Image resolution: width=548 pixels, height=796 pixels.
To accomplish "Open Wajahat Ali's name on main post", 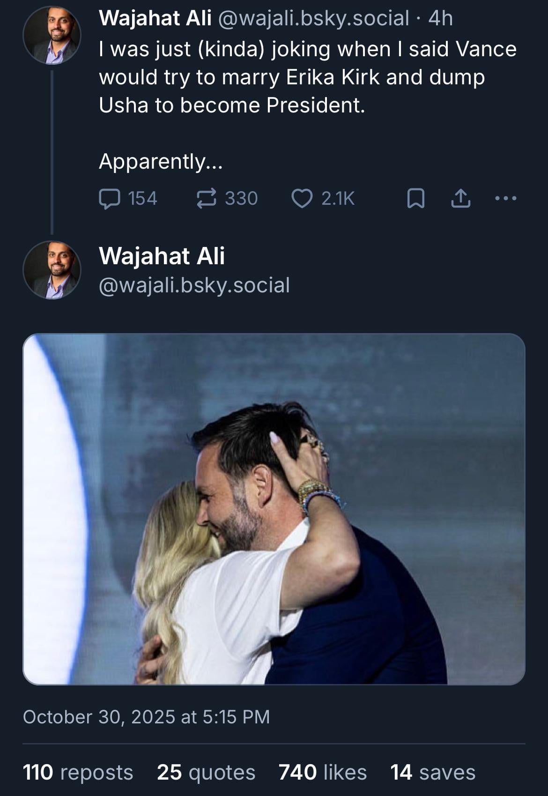I will (x=162, y=256).
